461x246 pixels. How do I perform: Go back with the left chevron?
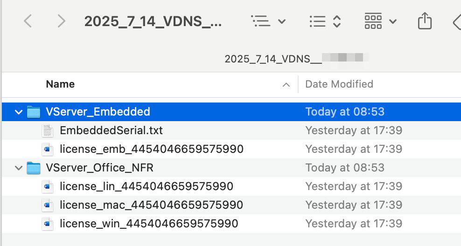(x=28, y=21)
